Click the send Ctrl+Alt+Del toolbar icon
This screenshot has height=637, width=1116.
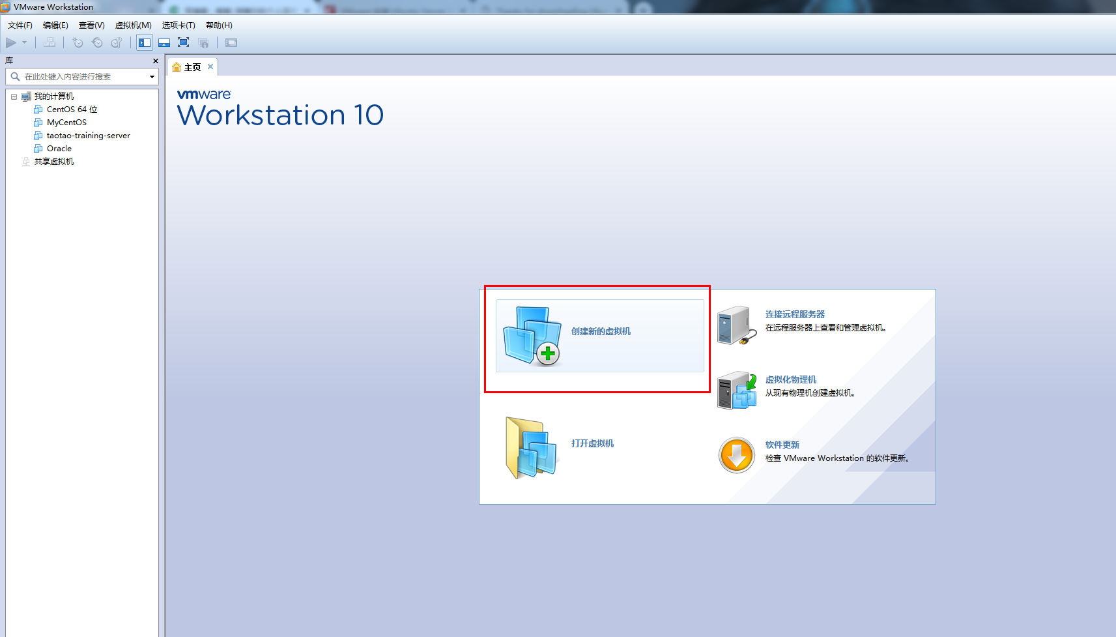[x=50, y=42]
